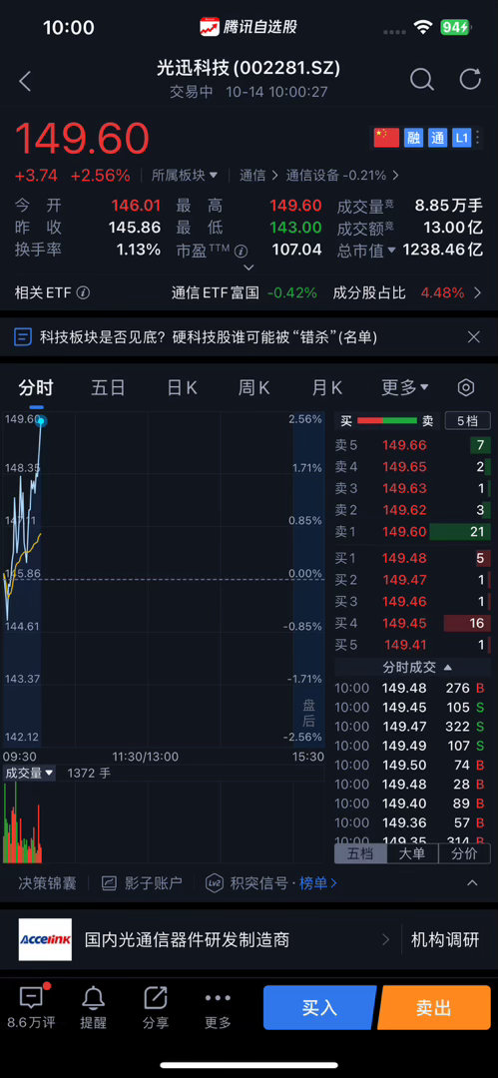This screenshot has width=498, height=1078.
Task: Show info for 市盈TTM
Action: point(241,251)
